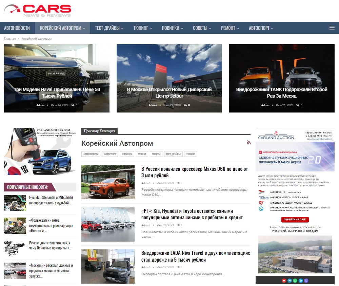This screenshot has height=286, width=339.
Task: Click the Carland Auction logo banner
Action: 276,136
